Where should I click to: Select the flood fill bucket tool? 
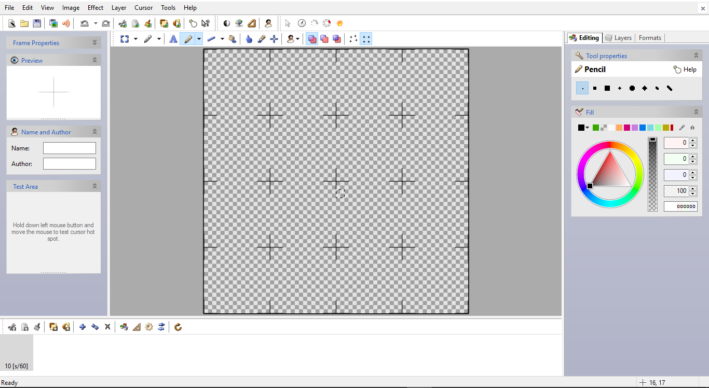[x=233, y=39]
